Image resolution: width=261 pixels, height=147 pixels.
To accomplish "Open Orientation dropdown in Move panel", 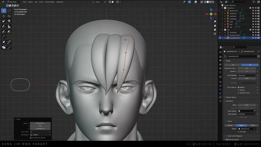I will pyautogui.click(x=40, y=135).
